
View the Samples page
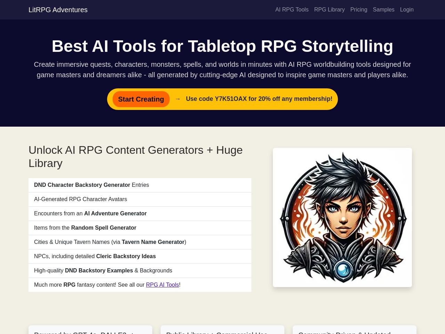pyautogui.click(x=383, y=10)
